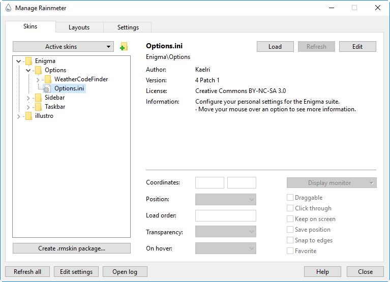This screenshot has height=282, width=390.
Task: Click the Load order input field
Action: (x=225, y=215)
